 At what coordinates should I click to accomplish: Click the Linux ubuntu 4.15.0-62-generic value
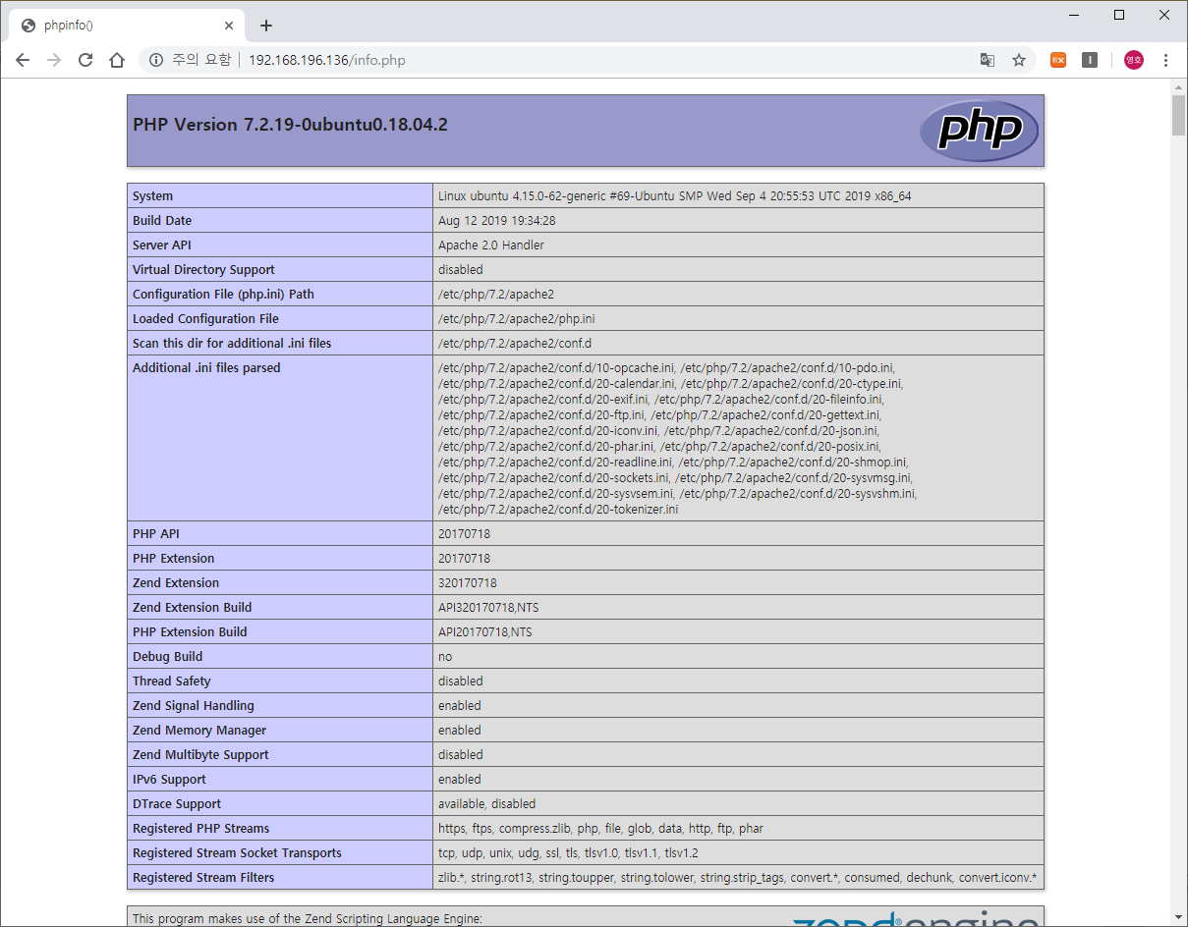click(x=675, y=196)
